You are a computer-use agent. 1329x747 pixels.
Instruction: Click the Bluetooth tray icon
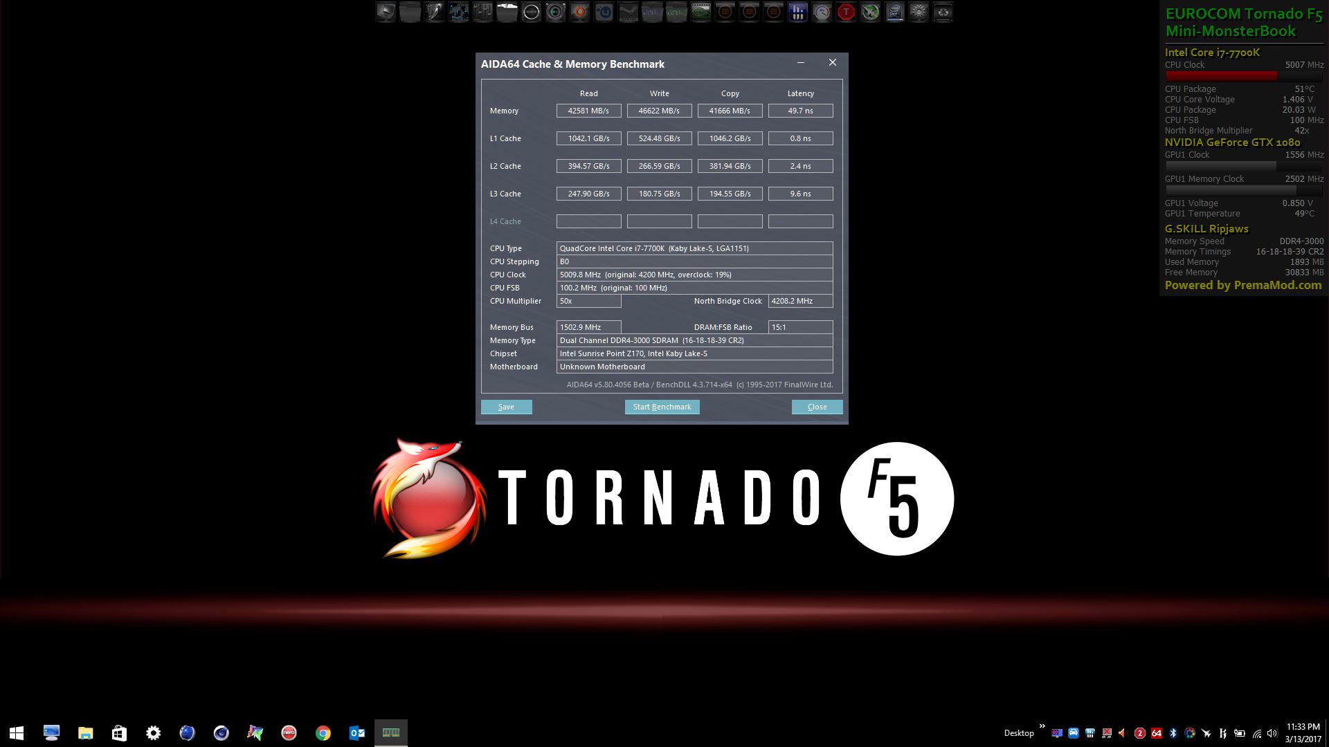[1173, 733]
